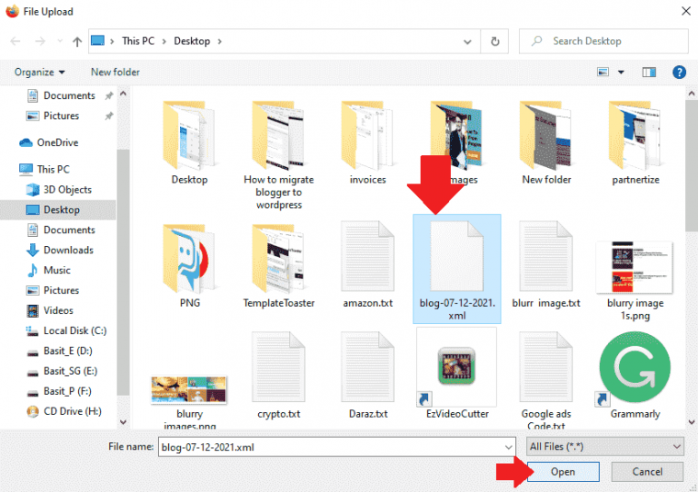
Task: Click OneDrive in the navigation pane
Action: click(56, 143)
